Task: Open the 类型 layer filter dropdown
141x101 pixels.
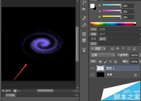Action: tap(98, 49)
